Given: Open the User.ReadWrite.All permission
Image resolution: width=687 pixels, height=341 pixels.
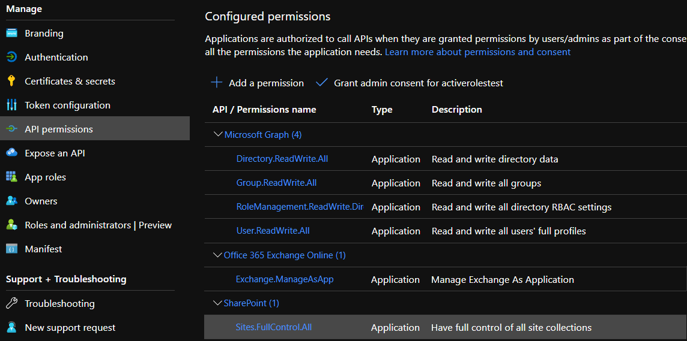Looking at the screenshot, I should pyautogui.click(x=273, y=230).
